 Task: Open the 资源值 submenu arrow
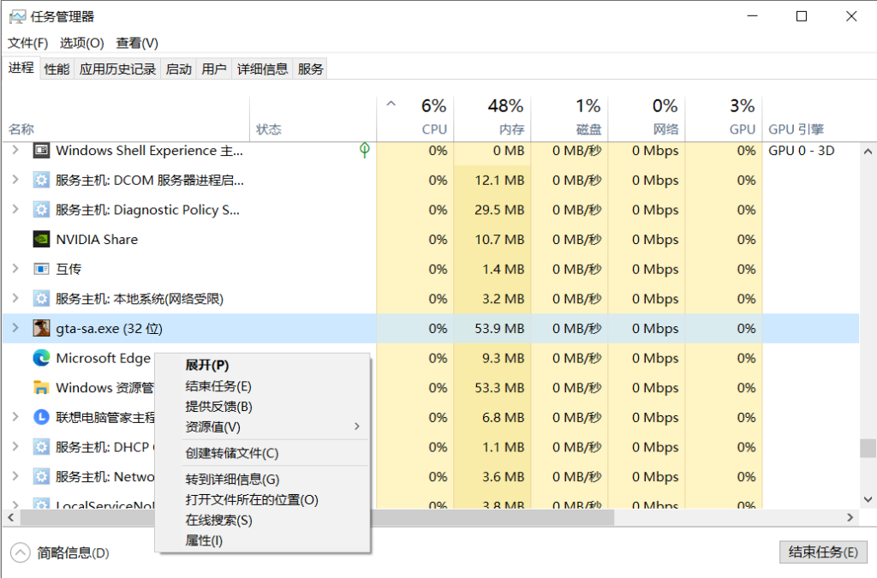coord(356,426)
